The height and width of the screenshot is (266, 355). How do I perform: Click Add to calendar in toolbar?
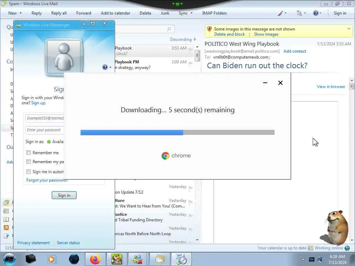(115, 13)
